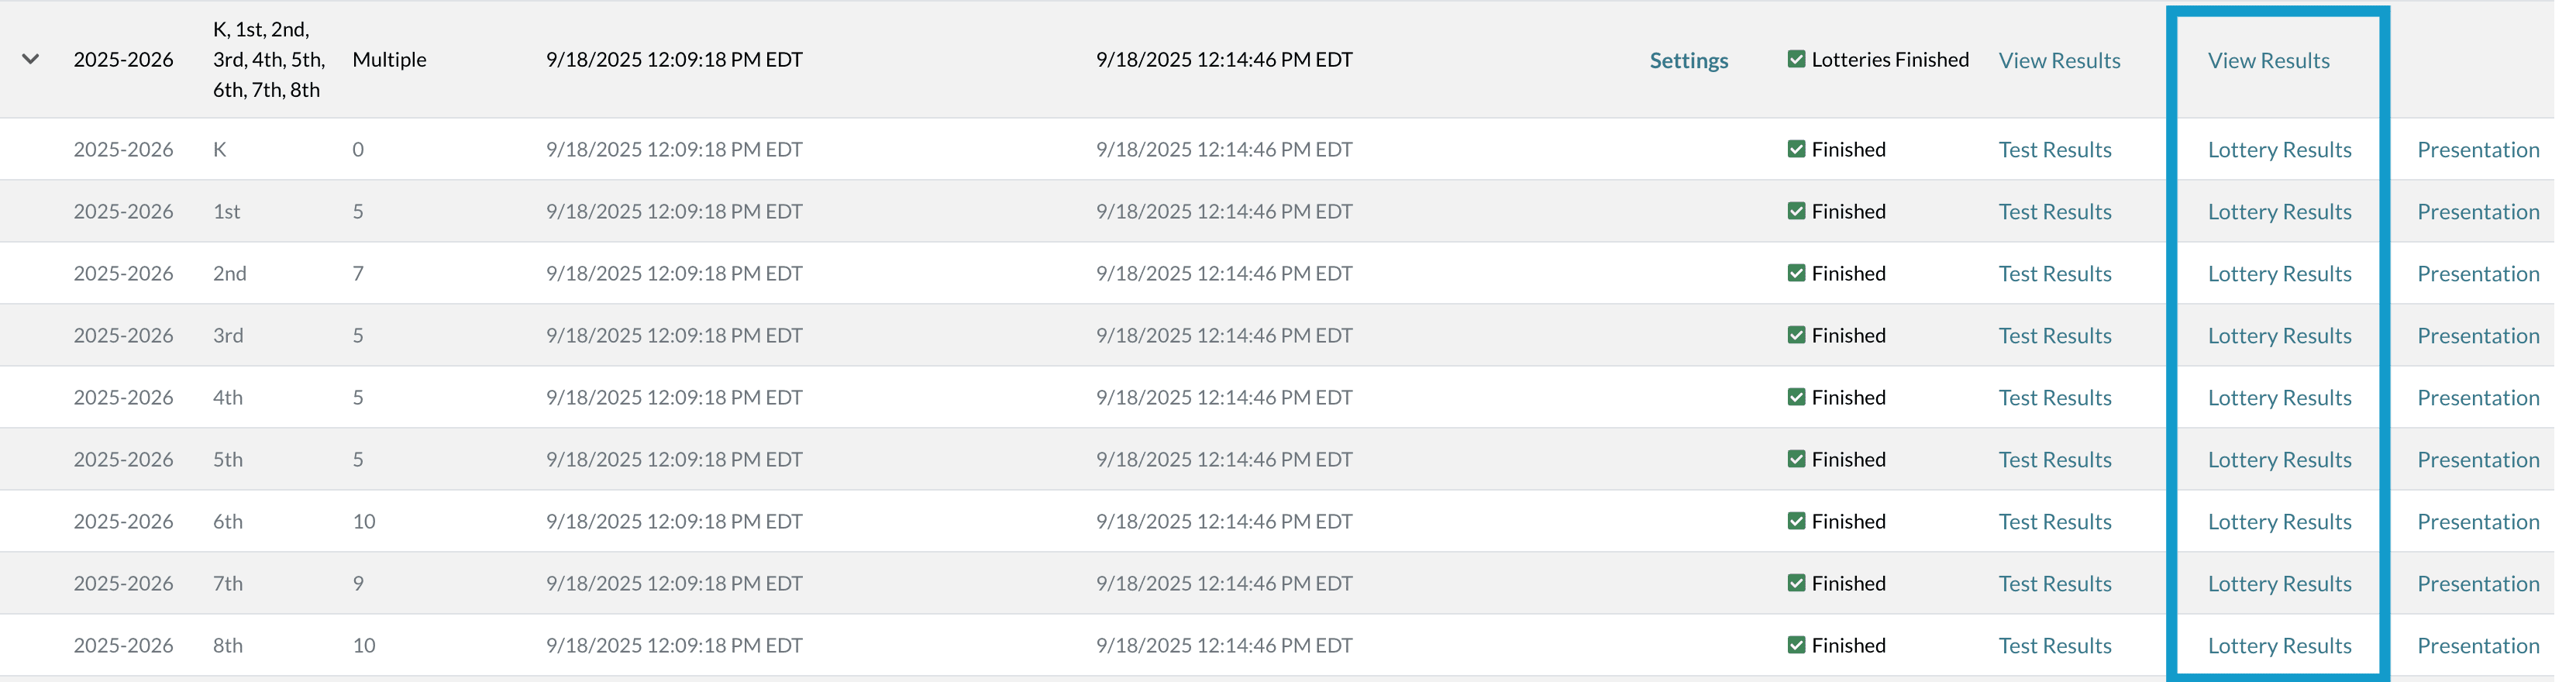Open first View Results link beside Lotteries Finished
Screen dimensions: 2576x682
pos(2059,60)
